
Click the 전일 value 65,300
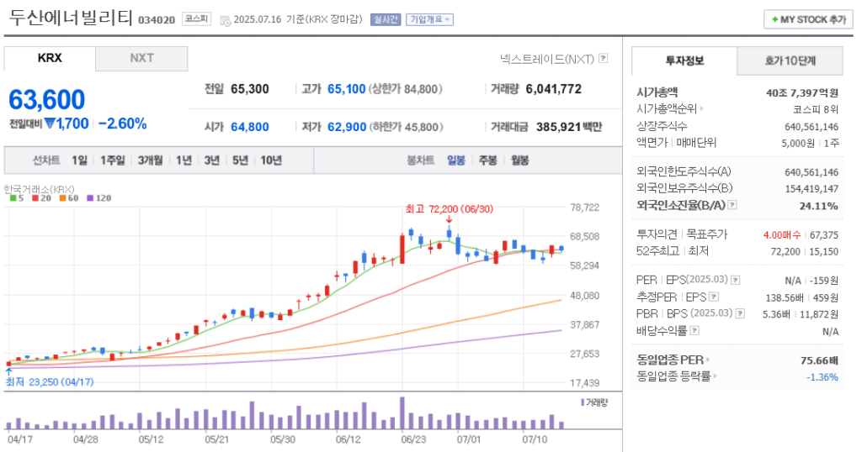point(249,89)
